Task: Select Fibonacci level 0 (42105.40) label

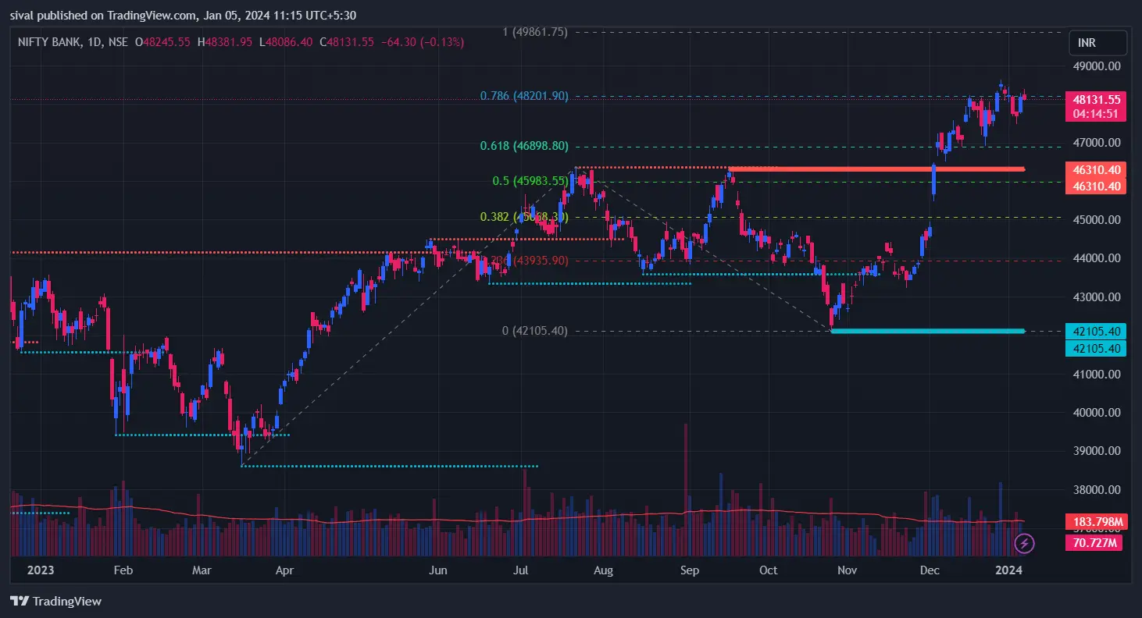Action: point(535,331)
